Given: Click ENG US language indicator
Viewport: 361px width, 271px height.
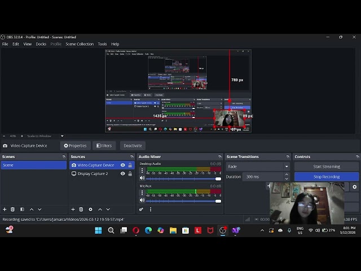Looking at the screenshot, I should (x=300, y=230).
